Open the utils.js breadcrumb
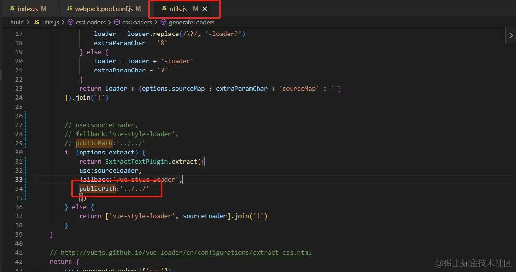Screen dimensions: 516x272 pos(50,23)
